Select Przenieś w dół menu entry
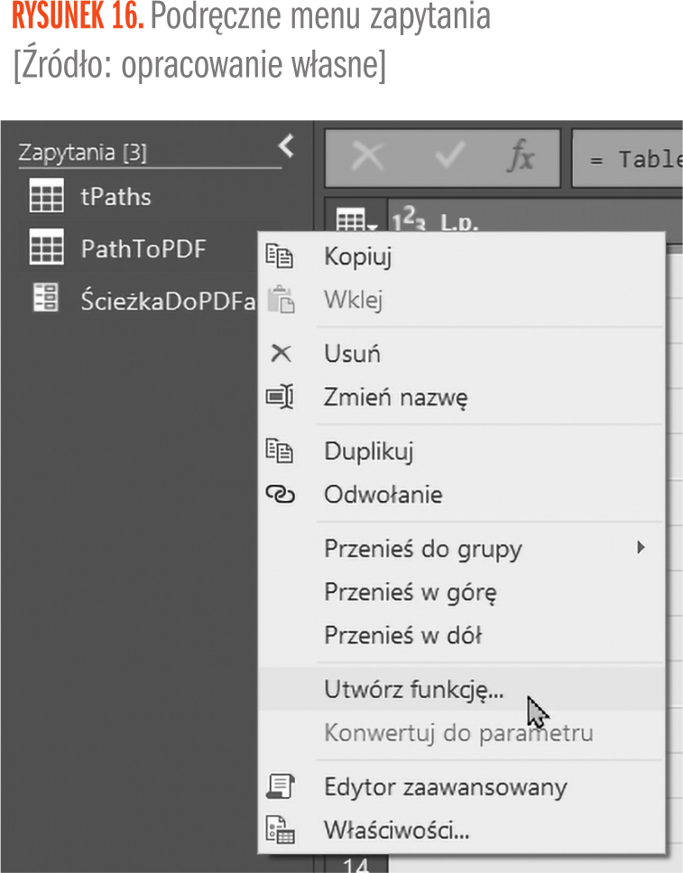The width and height of the screenshot is (683, 873). [403, 636]
